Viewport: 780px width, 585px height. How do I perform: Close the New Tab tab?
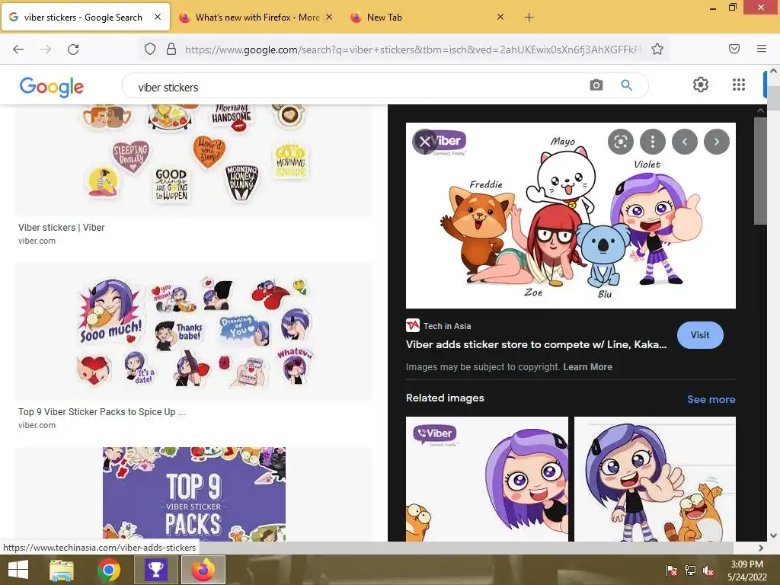tap(500, 17)
